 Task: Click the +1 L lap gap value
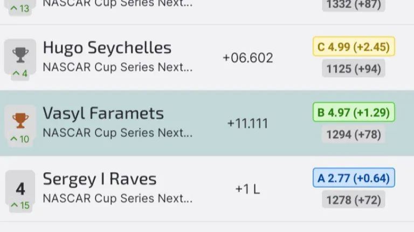click(x=247, y=189)
